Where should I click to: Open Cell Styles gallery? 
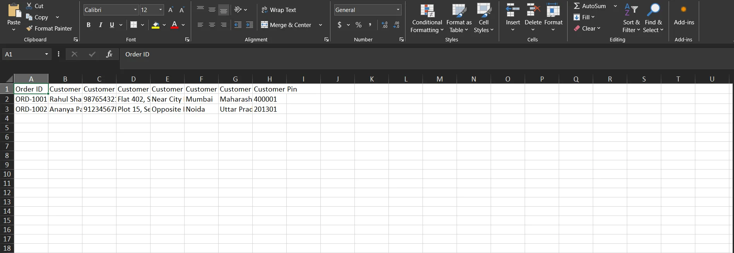pyautogui.click(x=484, y=18)
